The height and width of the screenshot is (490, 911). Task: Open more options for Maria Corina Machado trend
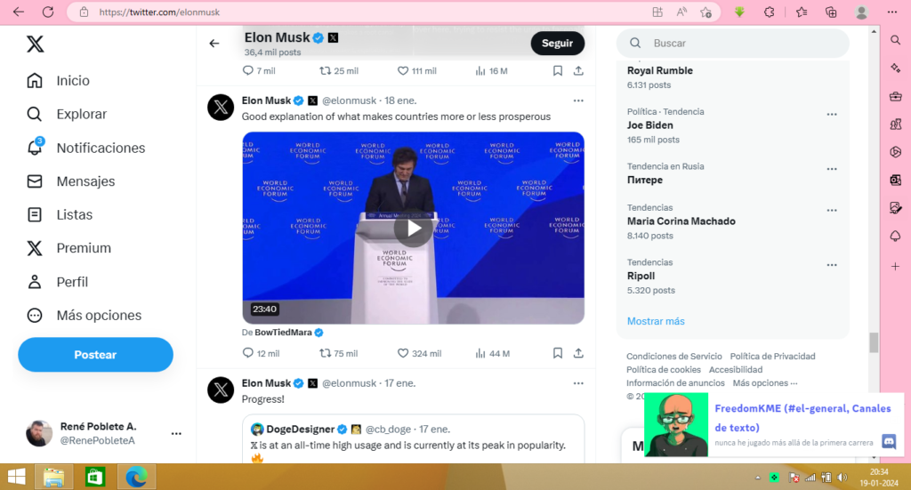coord(832,210)
